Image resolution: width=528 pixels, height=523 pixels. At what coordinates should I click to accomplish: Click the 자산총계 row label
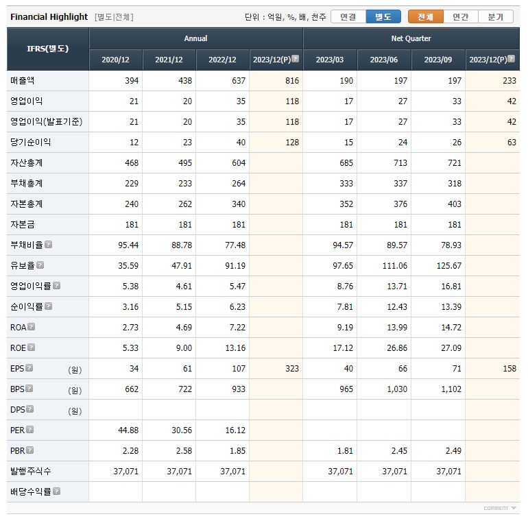click(x=27, y=163)
